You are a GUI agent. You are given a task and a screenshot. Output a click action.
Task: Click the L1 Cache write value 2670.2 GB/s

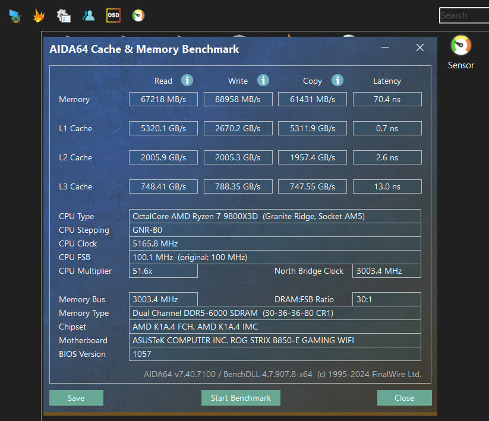click(238, 128)
